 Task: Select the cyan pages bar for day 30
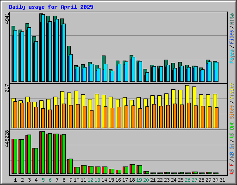[x=217, y=72]
